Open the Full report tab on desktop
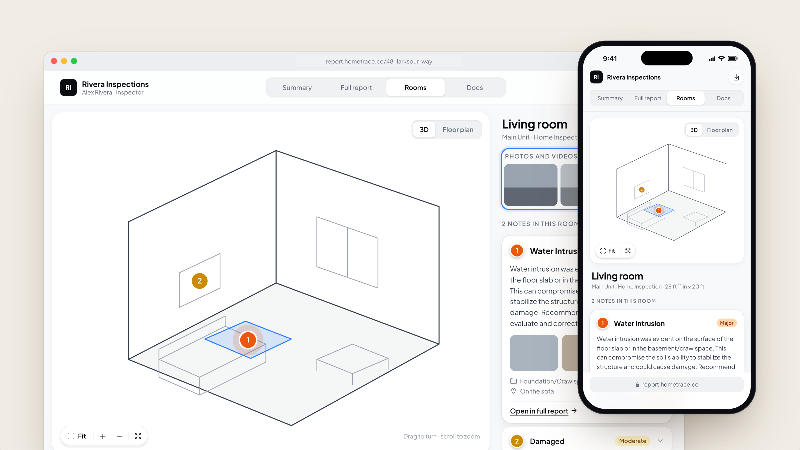800x450 pixels. coord(356,87)
